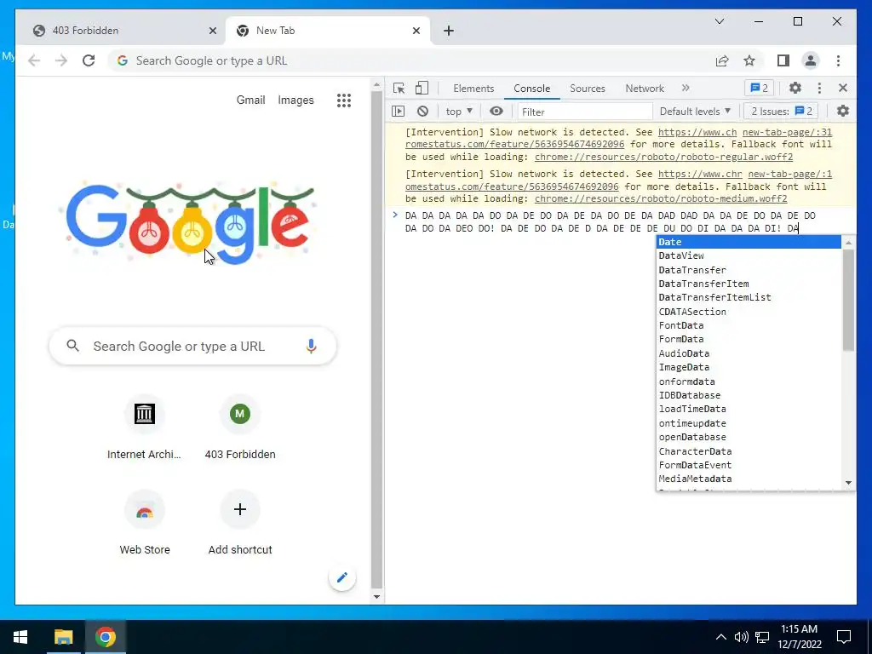Close the DevTools panel
The width and height of the screenshot is (872, 654).
click(x=843, y=88)
